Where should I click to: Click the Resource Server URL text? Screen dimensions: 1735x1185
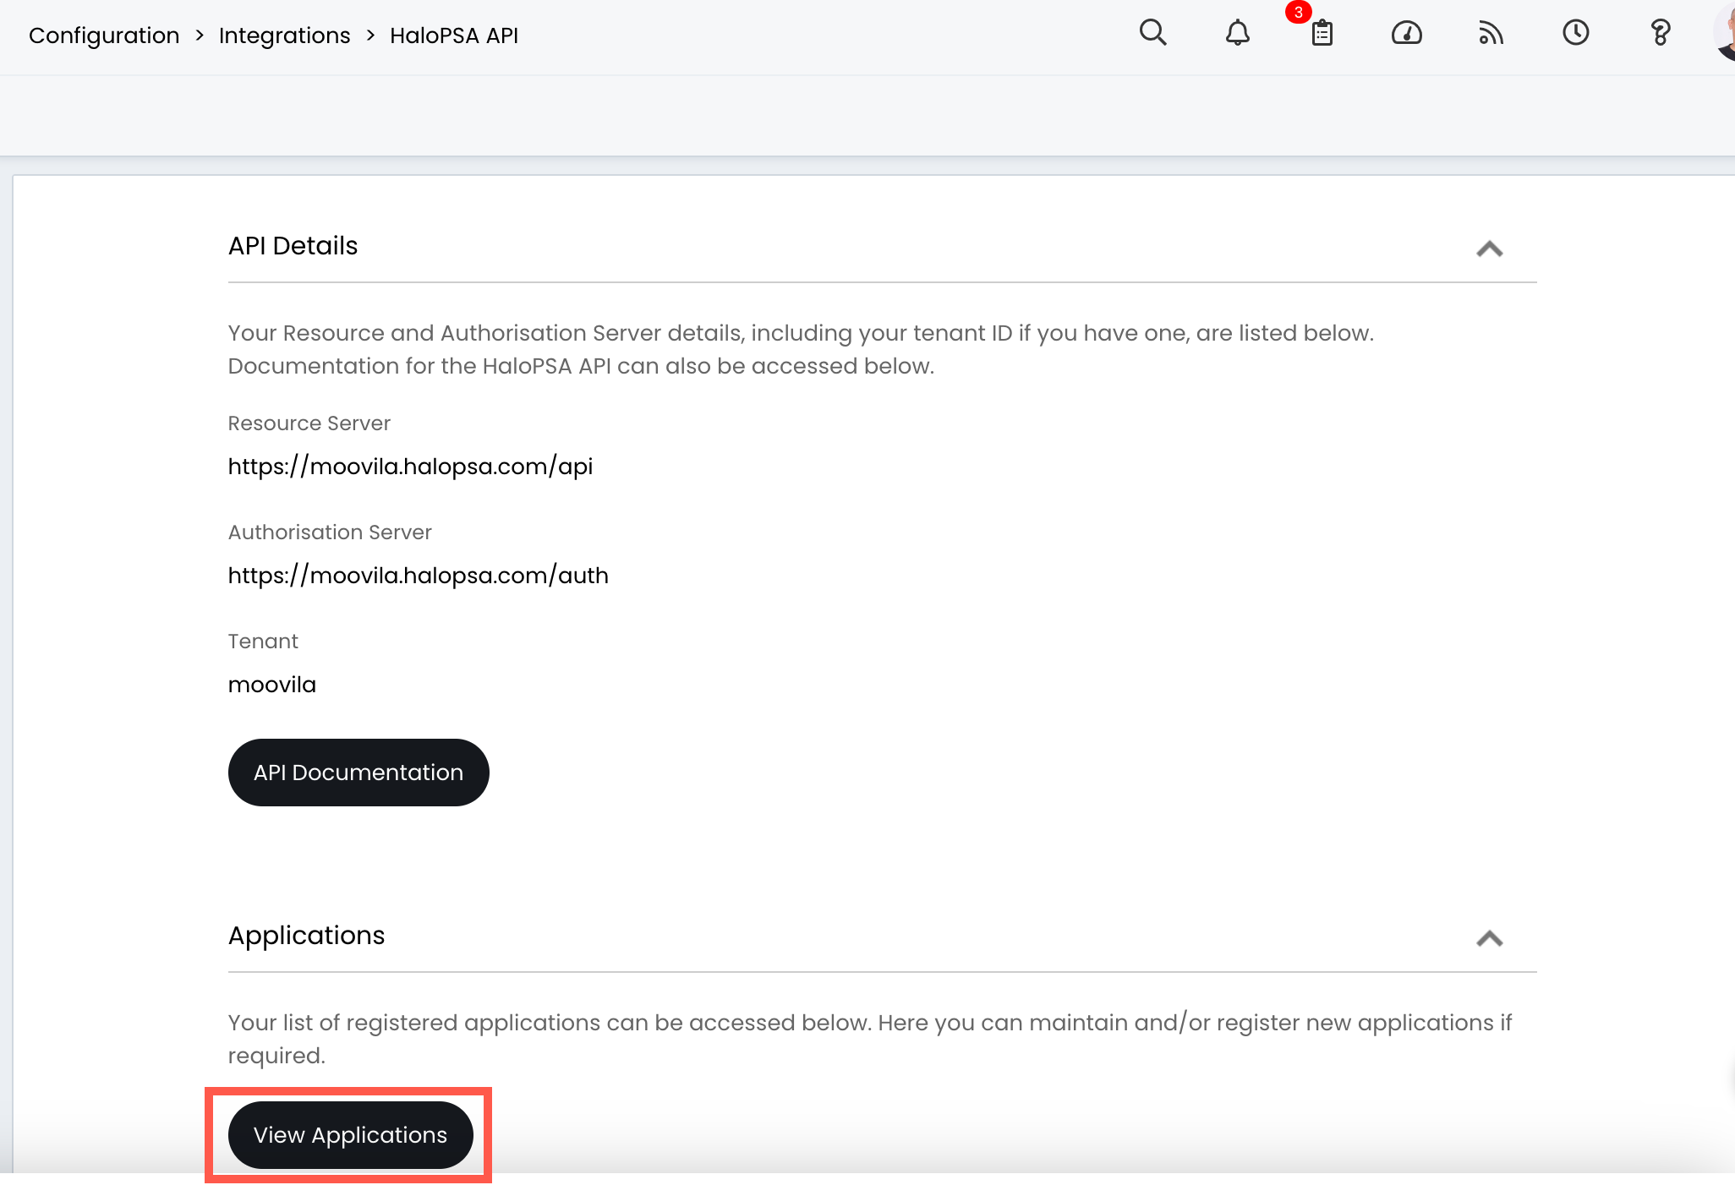410,467
